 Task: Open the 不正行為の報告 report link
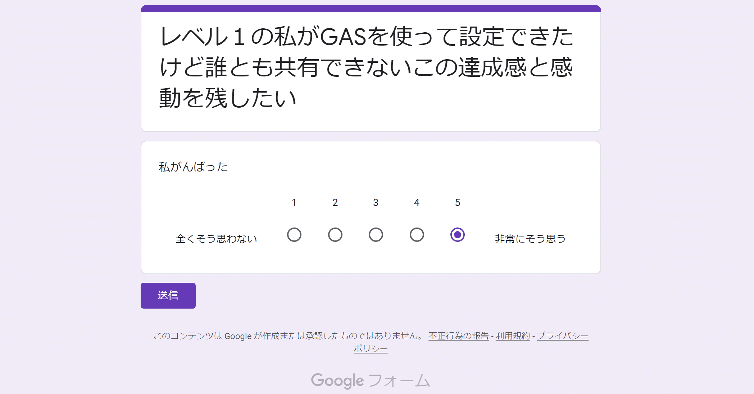tap(458, 336)
